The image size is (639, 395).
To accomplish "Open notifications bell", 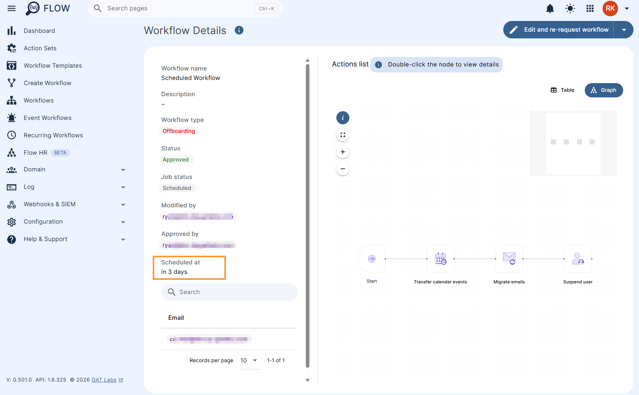I will click(x=550, y=8).
